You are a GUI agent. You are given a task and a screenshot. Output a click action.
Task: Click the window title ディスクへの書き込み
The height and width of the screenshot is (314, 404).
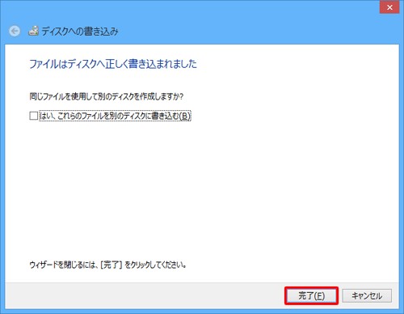80,32
